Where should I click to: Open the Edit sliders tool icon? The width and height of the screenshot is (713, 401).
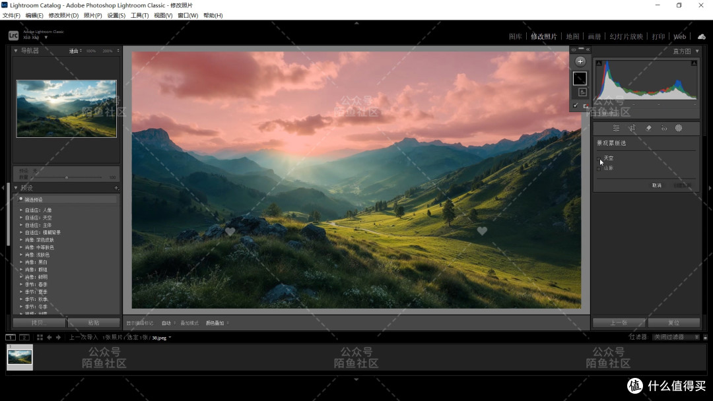click(x=616, y=128)
